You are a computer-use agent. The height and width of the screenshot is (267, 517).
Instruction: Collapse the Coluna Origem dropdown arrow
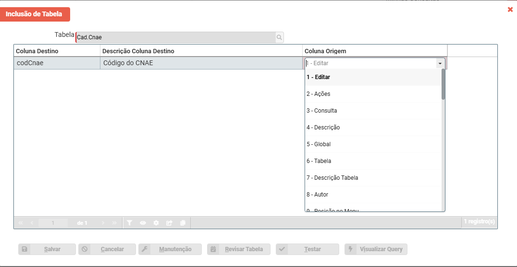(440, 63)
